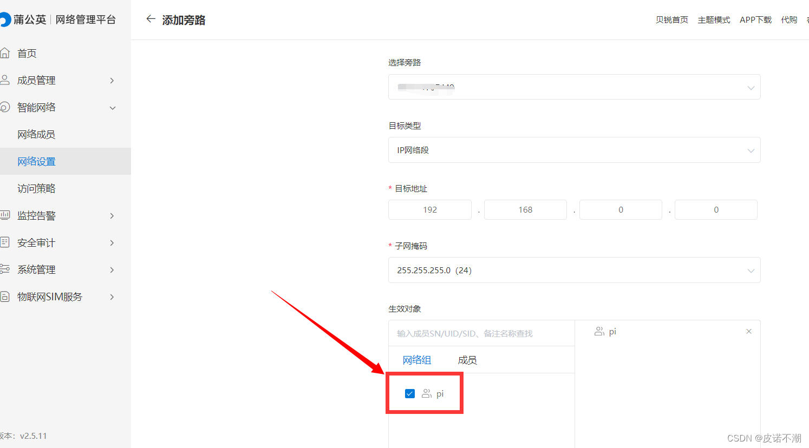The height and width of the screenshot is (448, 809).
Task: Click the home icon next to 首页
Action: point(5,53)
